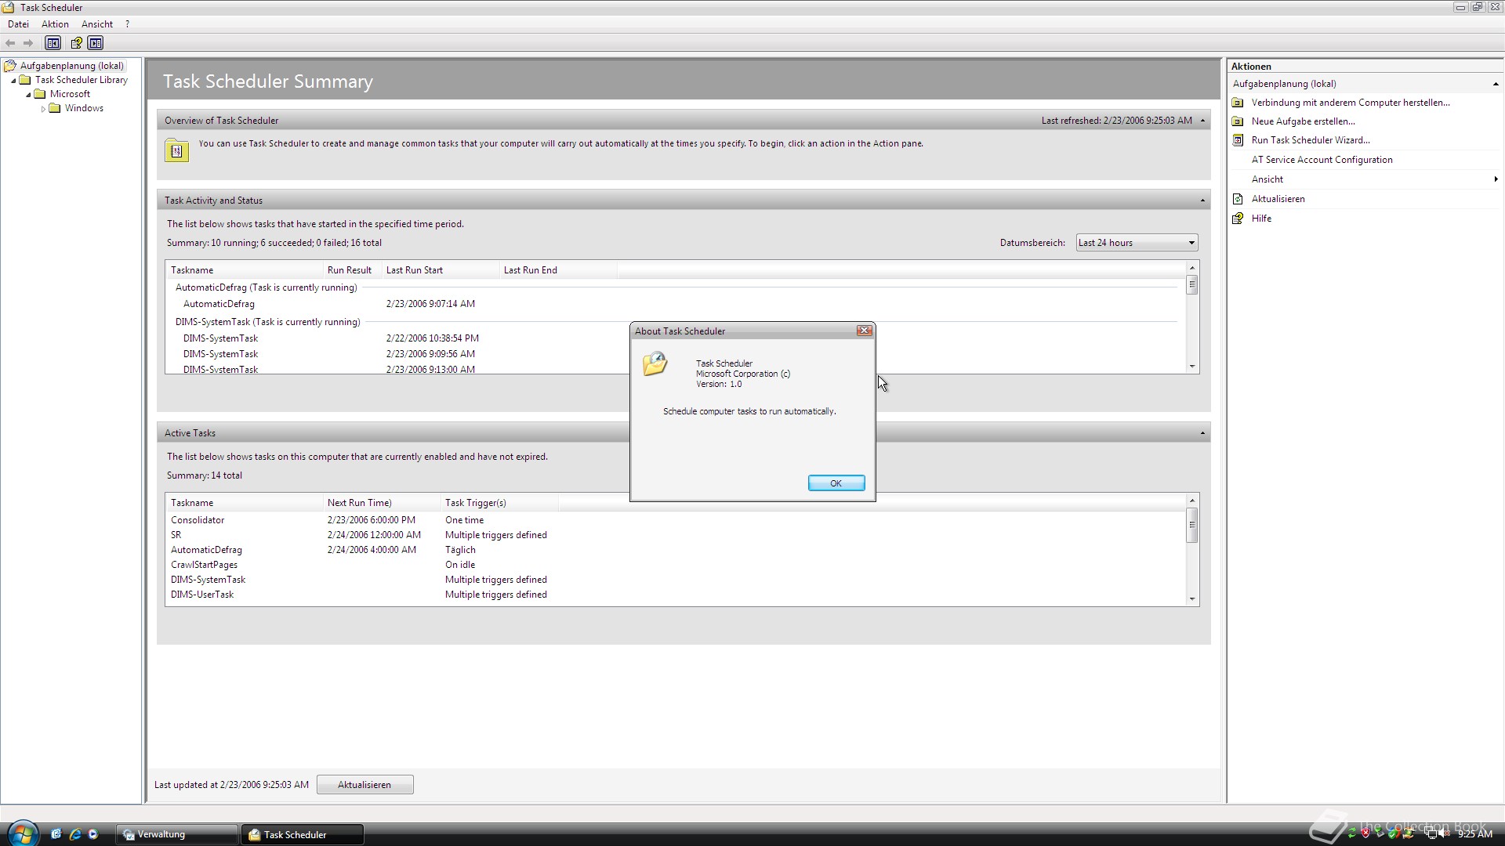The height and width of the screenshot is (846, 1505).
Task: Collapse the Overview of Task Scheduler section
Action: (x=1202, y=121)
